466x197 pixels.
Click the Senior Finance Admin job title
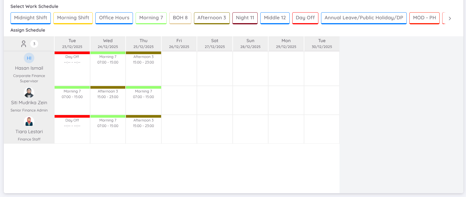pos(29,110)
